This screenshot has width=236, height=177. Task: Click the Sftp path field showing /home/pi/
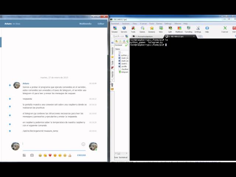119,45
